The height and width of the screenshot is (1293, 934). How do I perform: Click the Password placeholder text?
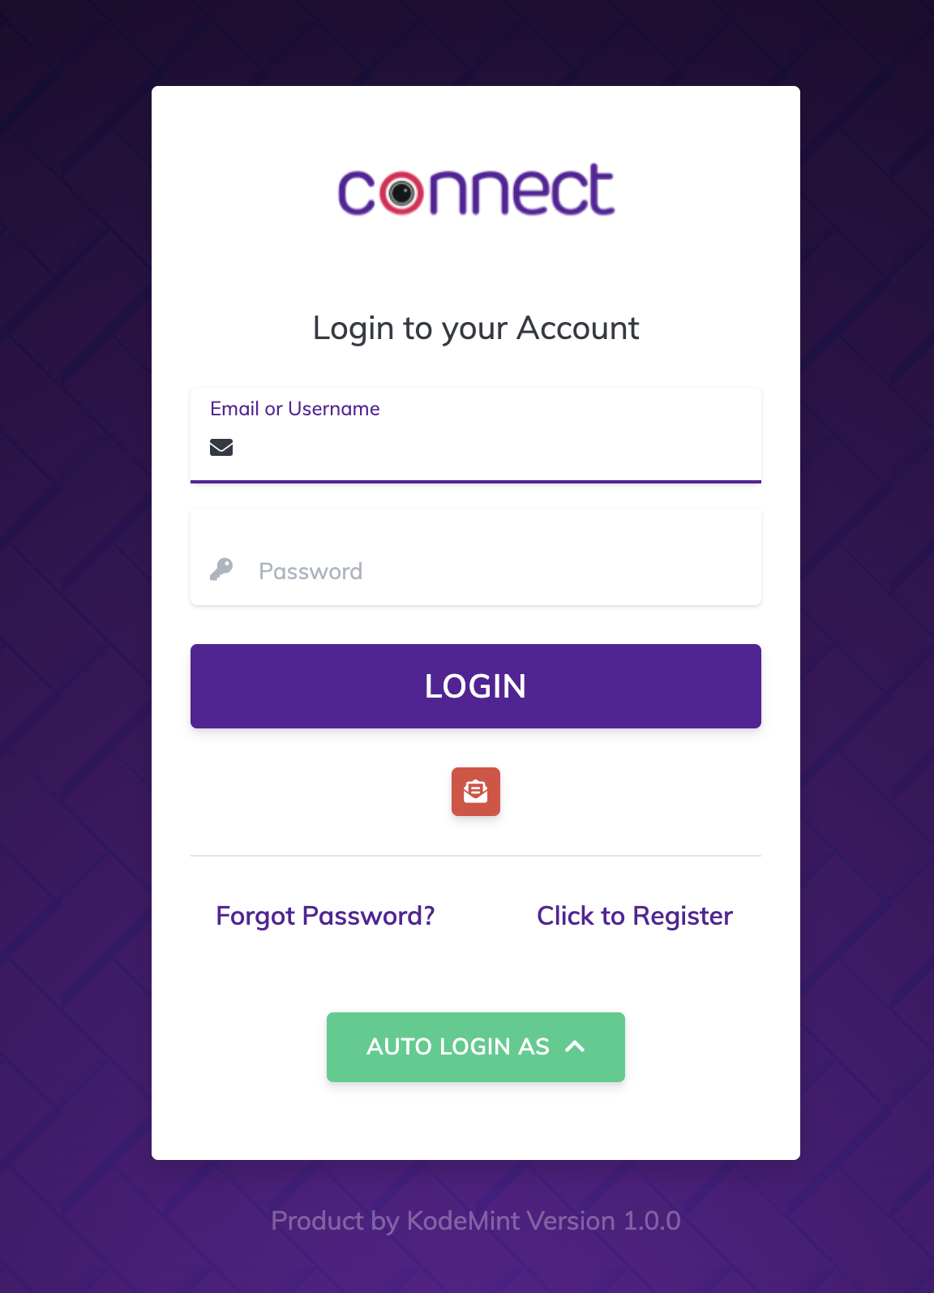point(311,571)
